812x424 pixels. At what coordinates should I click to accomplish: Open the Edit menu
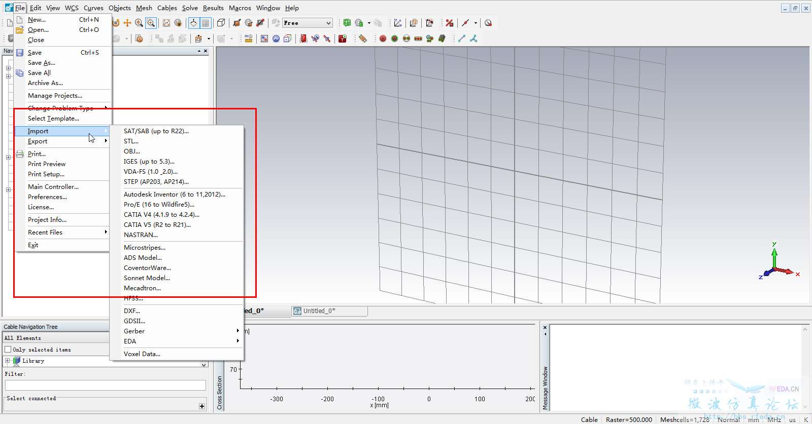click(36, 8)
